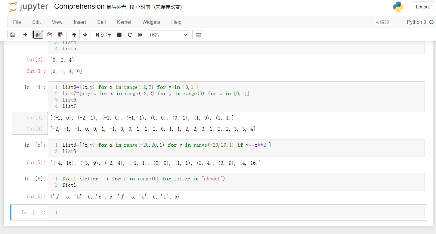Viewport: 436px width, 234px height.
Task: Click the List7 output of summed values
Action: pos(153,129)
